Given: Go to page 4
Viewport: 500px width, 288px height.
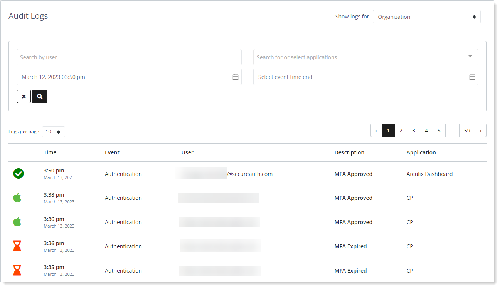Looking at the screenshot, I should 426,131.
